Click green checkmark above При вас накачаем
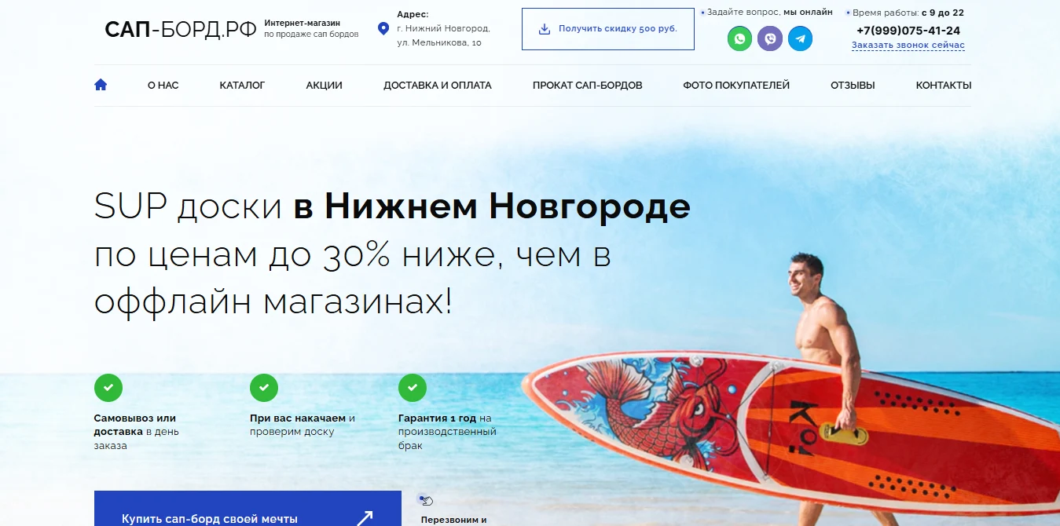 click(x=264, y=388)
